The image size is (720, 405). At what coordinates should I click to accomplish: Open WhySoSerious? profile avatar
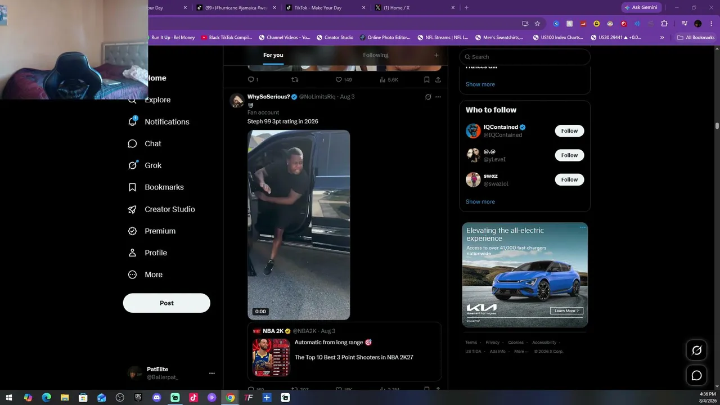click(x=237, y=100)
